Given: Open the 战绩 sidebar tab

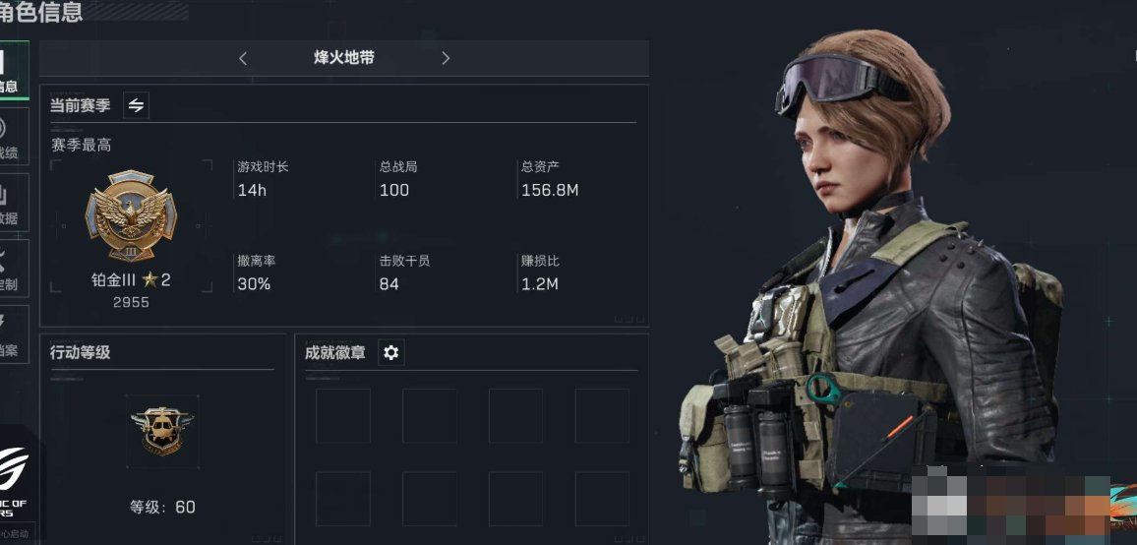Looking at the screenshot, I should point(14,137).
